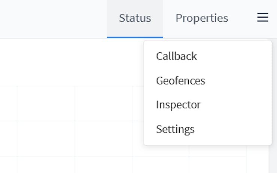Launch the Inspector view

[178, 105]
